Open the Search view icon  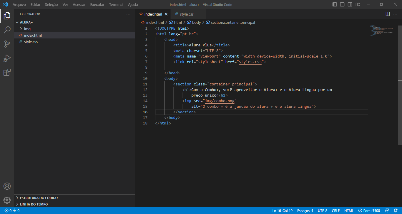point(7,30)
